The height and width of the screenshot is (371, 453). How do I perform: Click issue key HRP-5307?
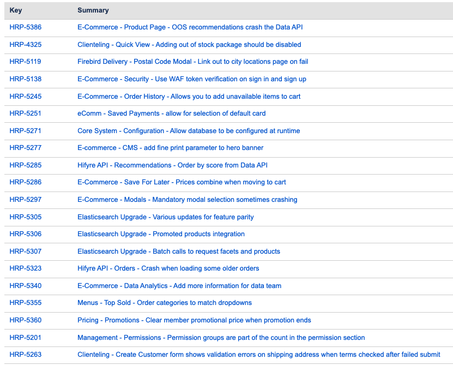tap(26, 252)
